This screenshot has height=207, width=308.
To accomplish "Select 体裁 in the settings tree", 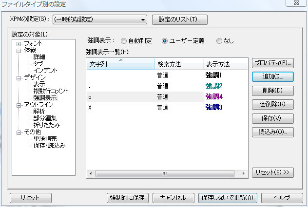I will point(30,50).
